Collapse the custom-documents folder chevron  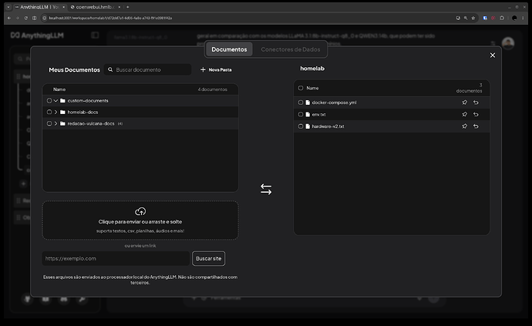click(56, 101)
